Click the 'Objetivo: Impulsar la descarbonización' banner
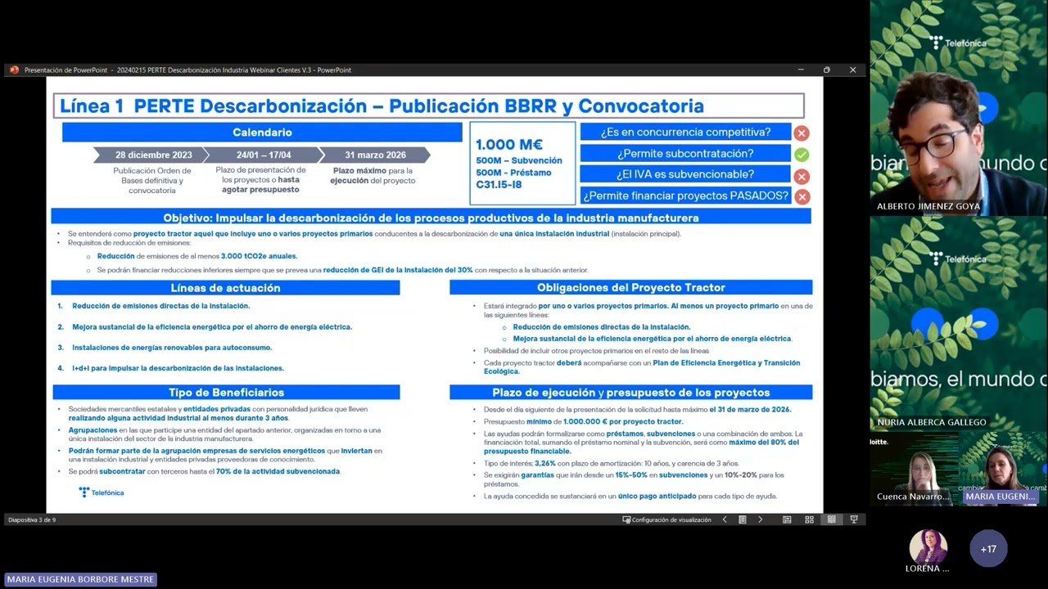 click(431, 218)
